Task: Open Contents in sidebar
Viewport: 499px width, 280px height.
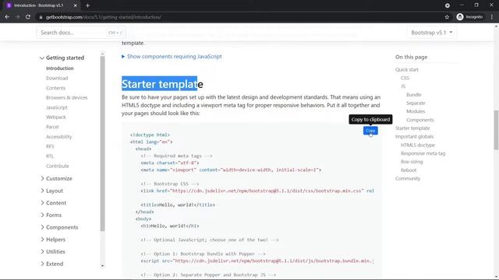Action: 55,88
